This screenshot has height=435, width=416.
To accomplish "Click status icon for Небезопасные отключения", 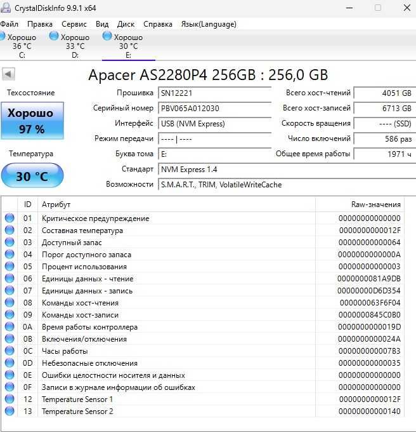I will [10, 363].
